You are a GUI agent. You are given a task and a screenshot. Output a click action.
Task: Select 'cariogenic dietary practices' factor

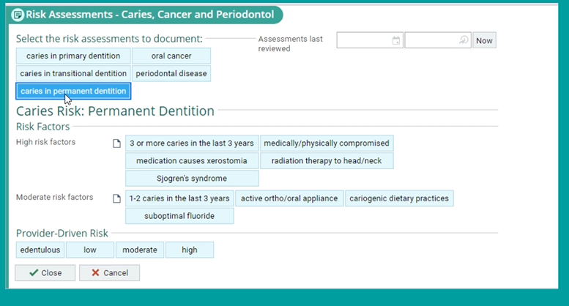click(399, 198)
